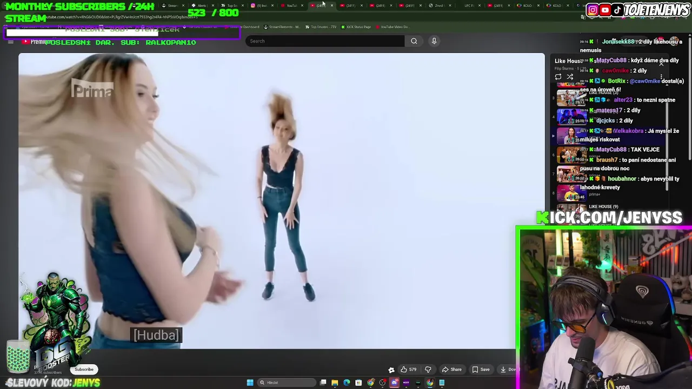Play playlist video number three thumbnail
692x389 pixels.
click(x=571, y=98)
